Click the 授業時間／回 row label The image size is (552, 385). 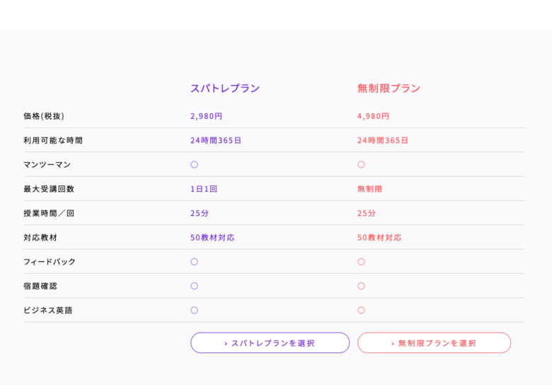tap(49, 213)
